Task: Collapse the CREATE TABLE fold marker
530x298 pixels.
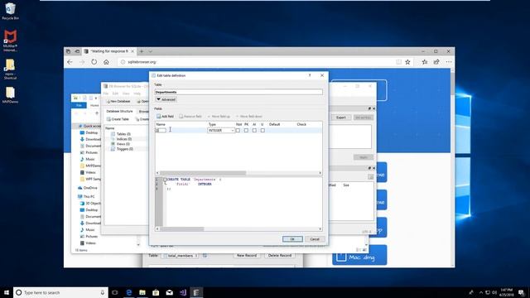Action: tap(165, 180)
